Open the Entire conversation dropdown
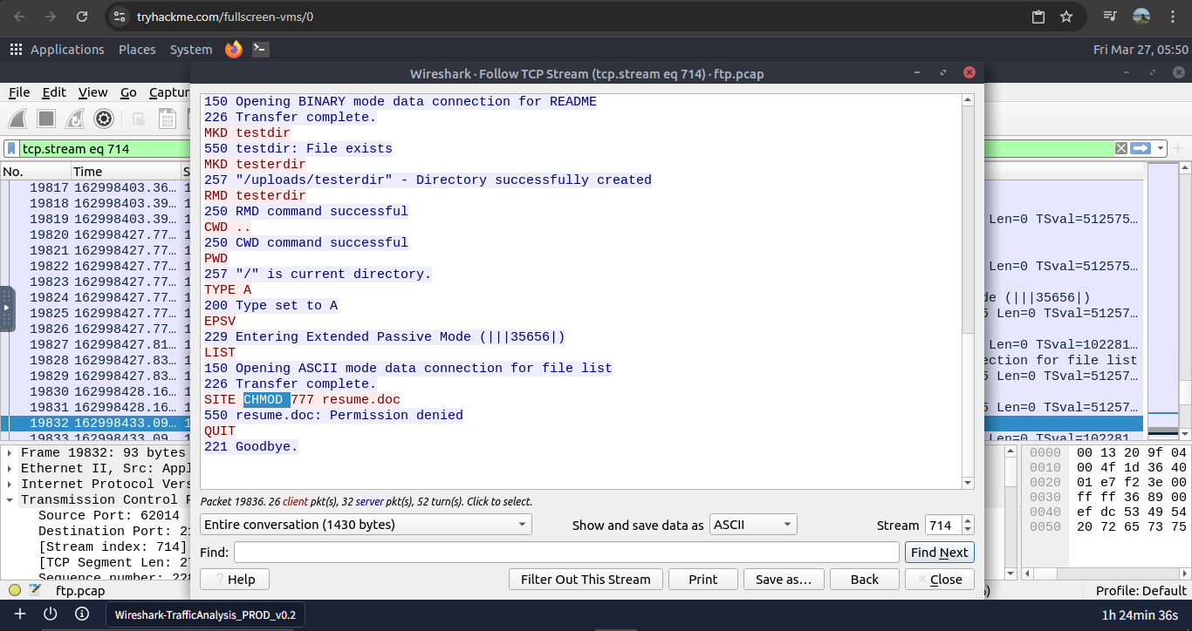 coord(366,525)
